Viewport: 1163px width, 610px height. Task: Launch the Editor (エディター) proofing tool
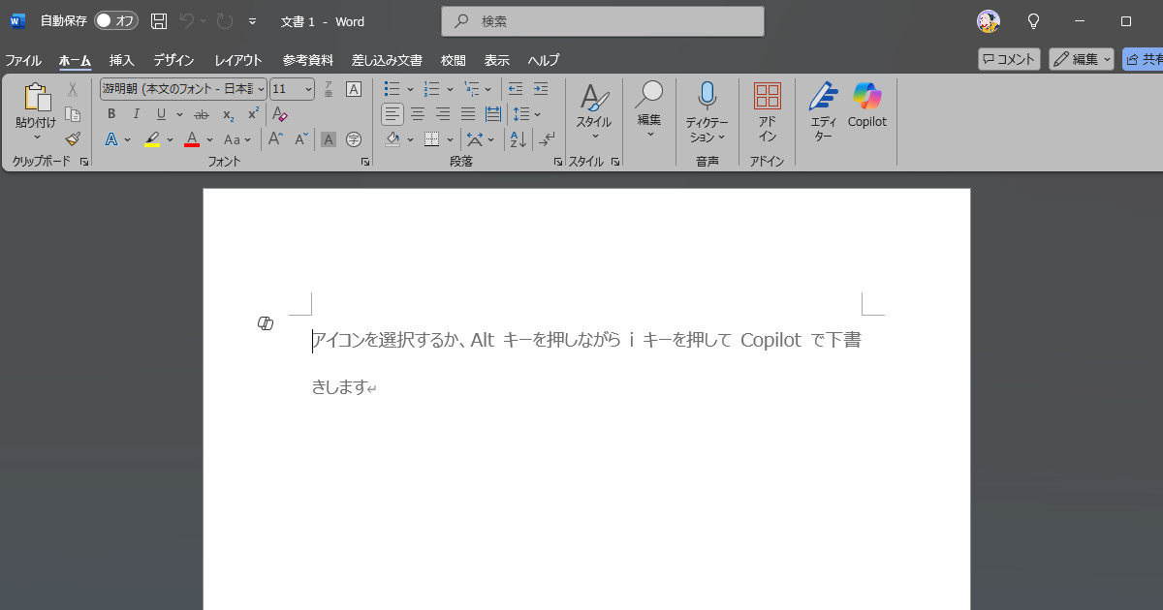coord(823,112)
